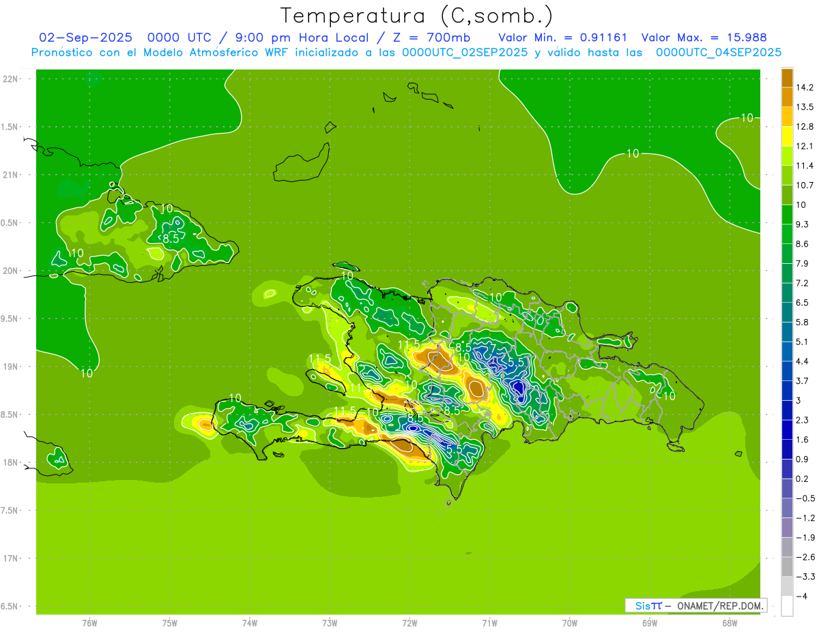819x632 pixels.
Task: Pick the dark blue swatch between 1.6 and 2.3
Action: pos(787,430)
